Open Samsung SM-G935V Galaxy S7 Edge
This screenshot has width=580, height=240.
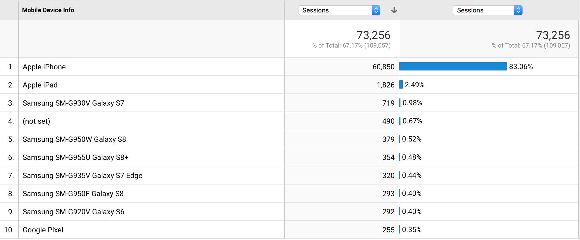coord(82,175)
